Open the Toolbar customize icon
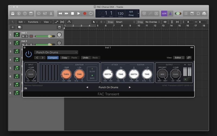The width and height of the screenshot is (217, 136). tap(31, 13)
